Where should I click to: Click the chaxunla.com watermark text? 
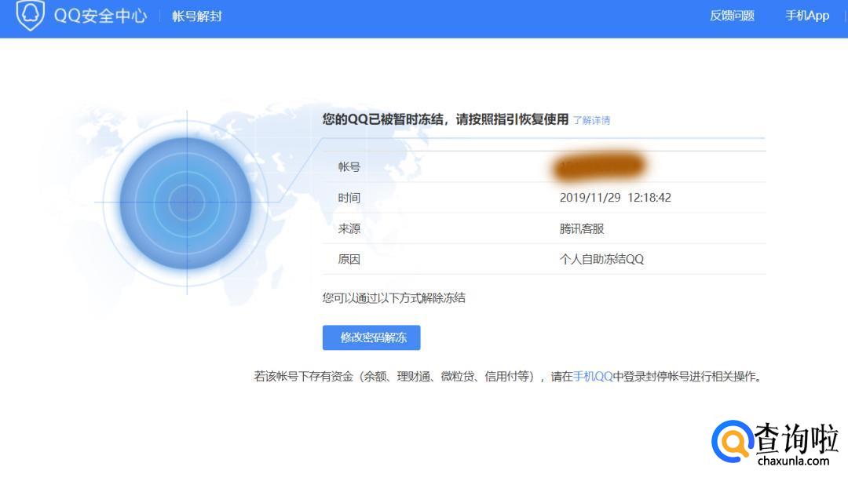click(x=794, y=461)
